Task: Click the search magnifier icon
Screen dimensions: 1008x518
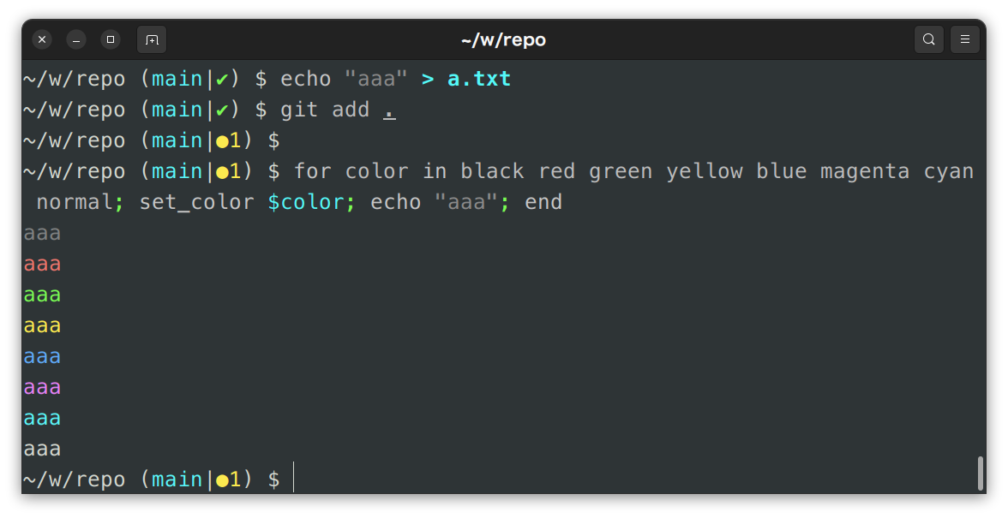Action: [929, 39]
